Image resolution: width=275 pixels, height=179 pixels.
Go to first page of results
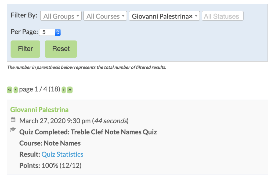[x=10, y=90]
